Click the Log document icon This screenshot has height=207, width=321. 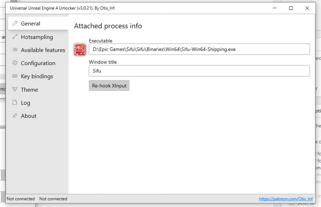[15, 103]
